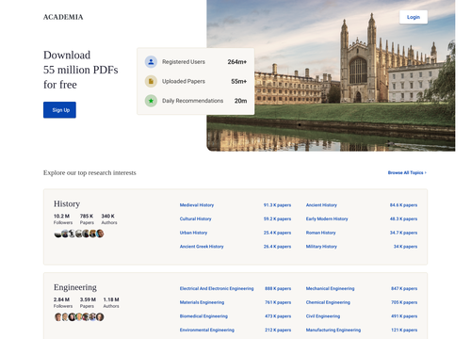
Task: Click the 264m+ registered users value
Action: pyautogui.click(x=237, y=62)
